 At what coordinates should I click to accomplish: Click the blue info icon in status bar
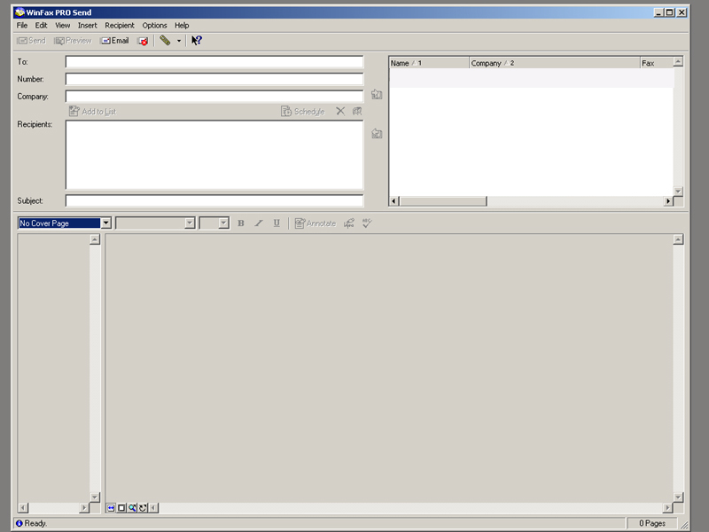(x=19, y=523)
